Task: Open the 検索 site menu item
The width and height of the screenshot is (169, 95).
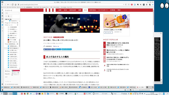Action: pyautogui.click(x=119, y=10)
